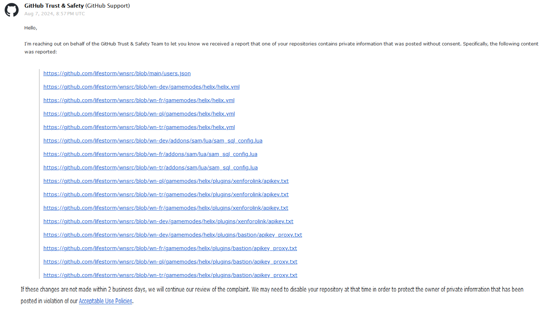Screen dimensions: 546x309
Task: Open wn-dev xenforolink apikey.txt link
Action: (x=168, y=221)
